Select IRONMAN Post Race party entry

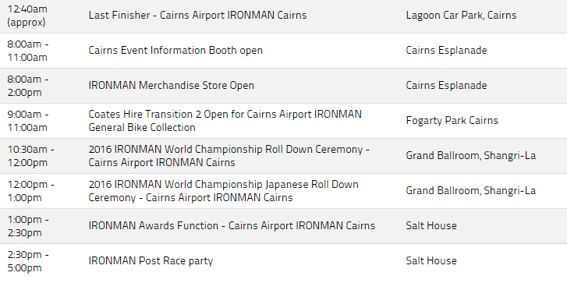151,261
